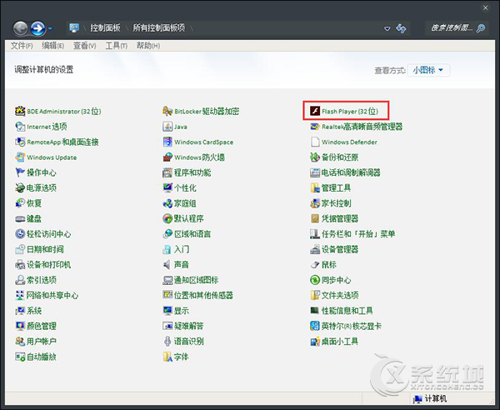Open 自动播放 link
This screenshot has height=410, width=500.
pos(42,357)
